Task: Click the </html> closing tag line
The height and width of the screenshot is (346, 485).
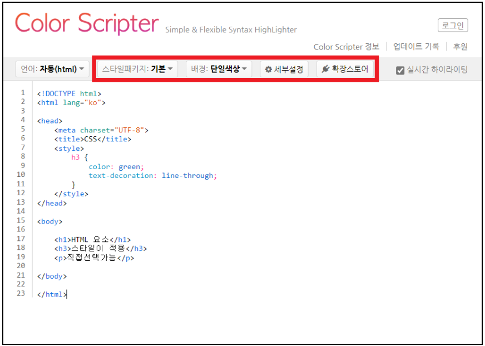Action: coord(52,294)
